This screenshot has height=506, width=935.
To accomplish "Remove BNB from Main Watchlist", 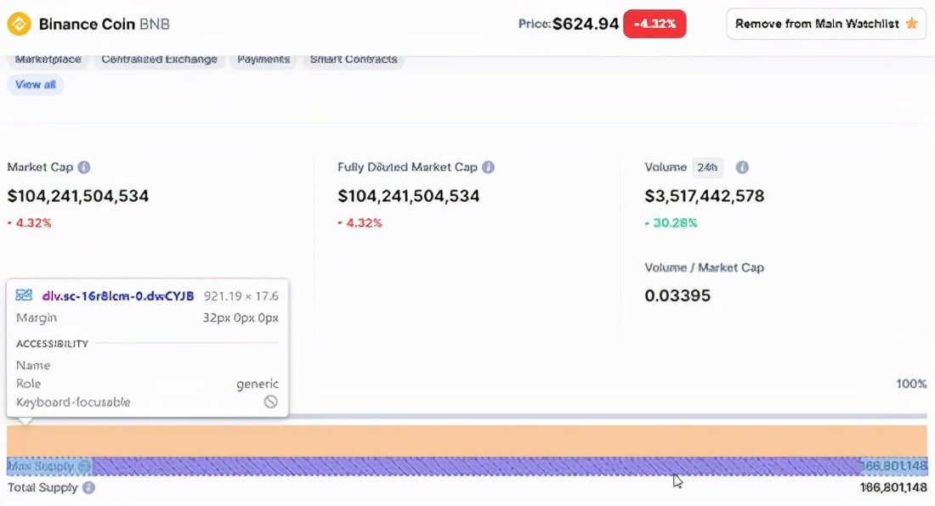I will pyautogui.click(x=826, y=24).
